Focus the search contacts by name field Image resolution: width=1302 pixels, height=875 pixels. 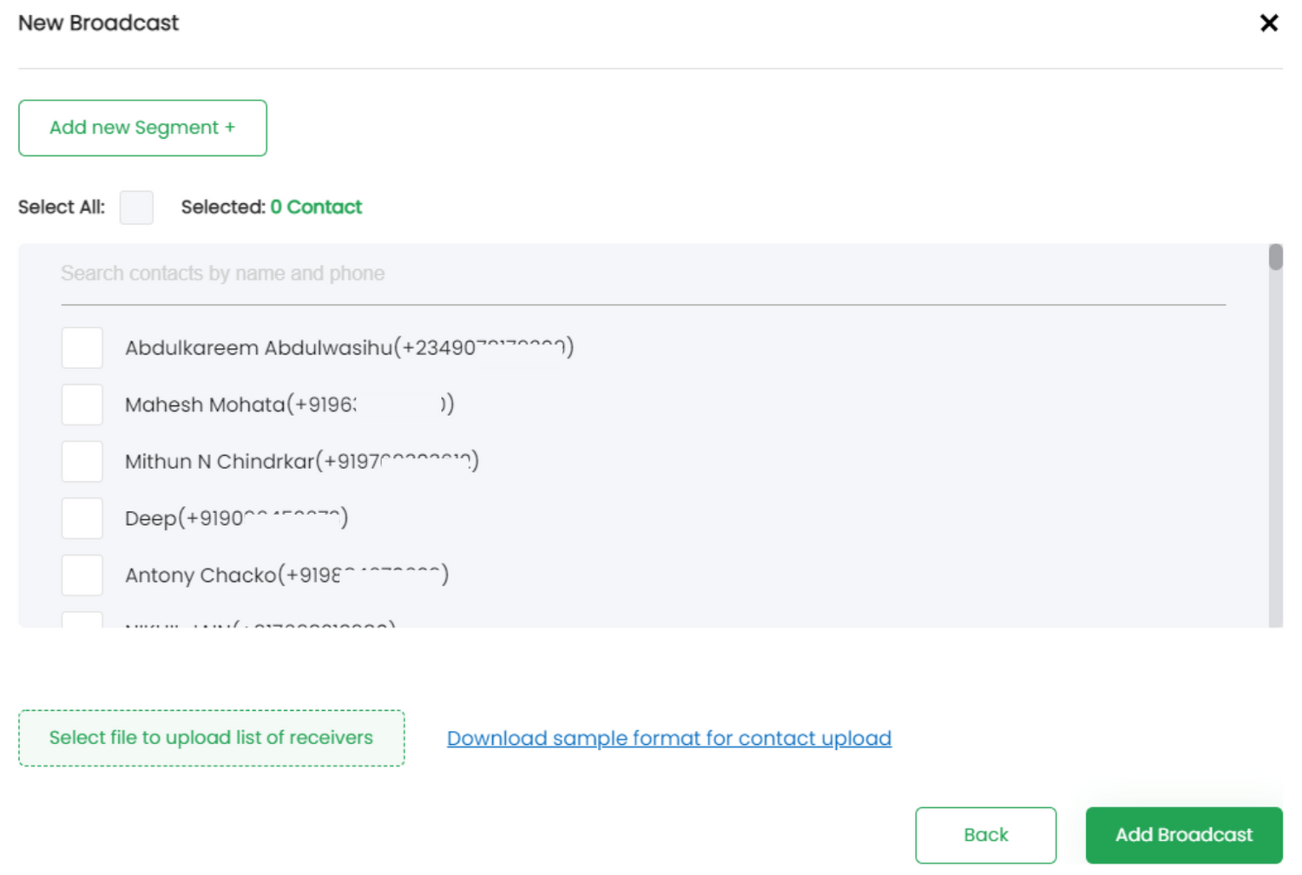coord(642,274)
